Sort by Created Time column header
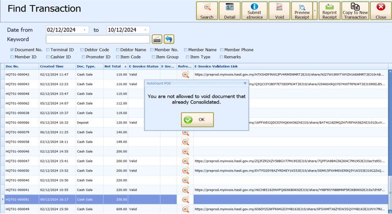 (57, 66)
